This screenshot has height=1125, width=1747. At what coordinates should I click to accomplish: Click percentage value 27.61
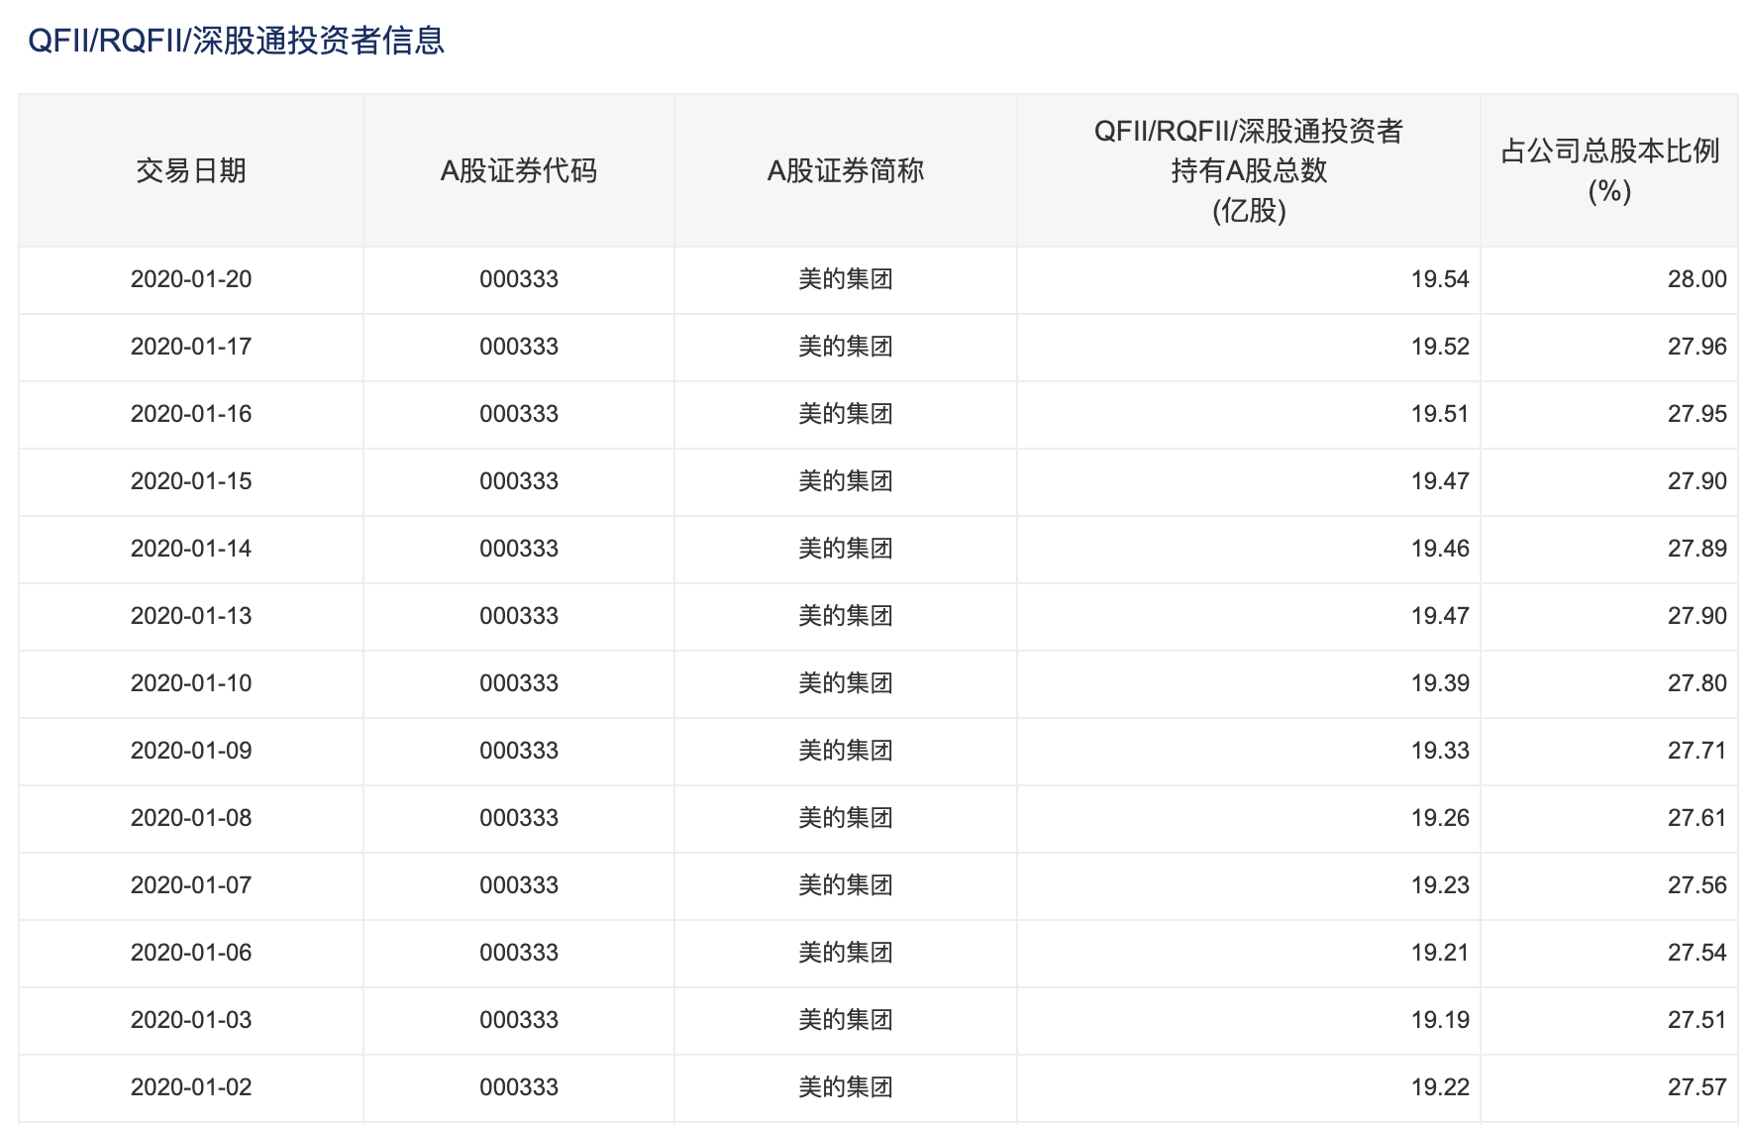(x=1697, y=818)
